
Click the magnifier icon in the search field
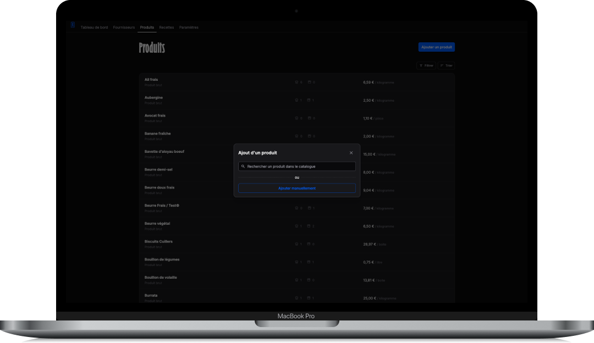pyautogui.click(x=243, y=166)
